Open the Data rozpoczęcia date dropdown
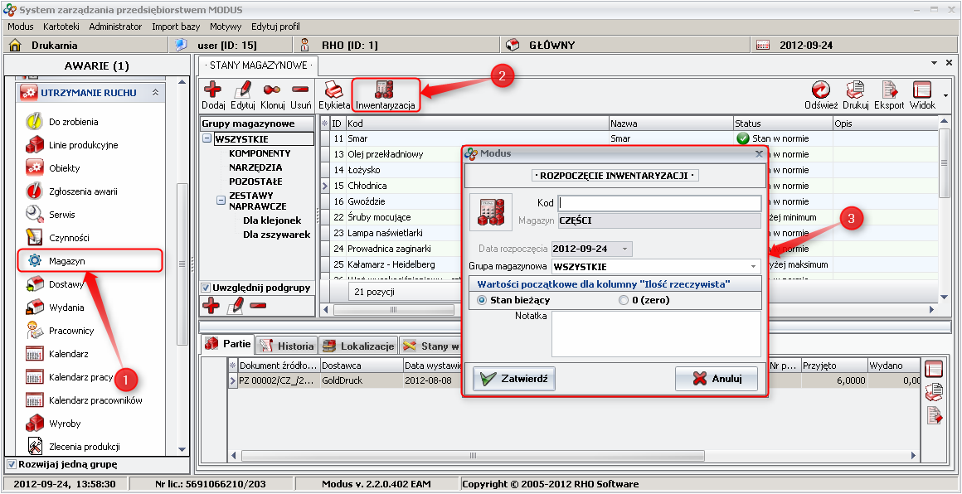Screen dimensions: 962x494 (x=624, y=249)
